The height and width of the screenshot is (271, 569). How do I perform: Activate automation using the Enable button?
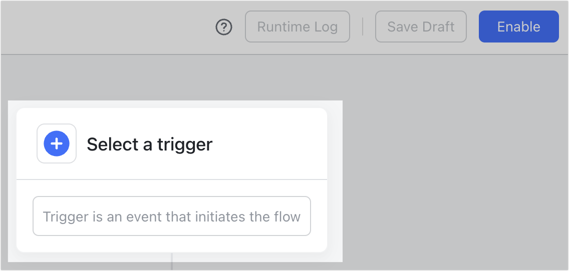(519, 26)
